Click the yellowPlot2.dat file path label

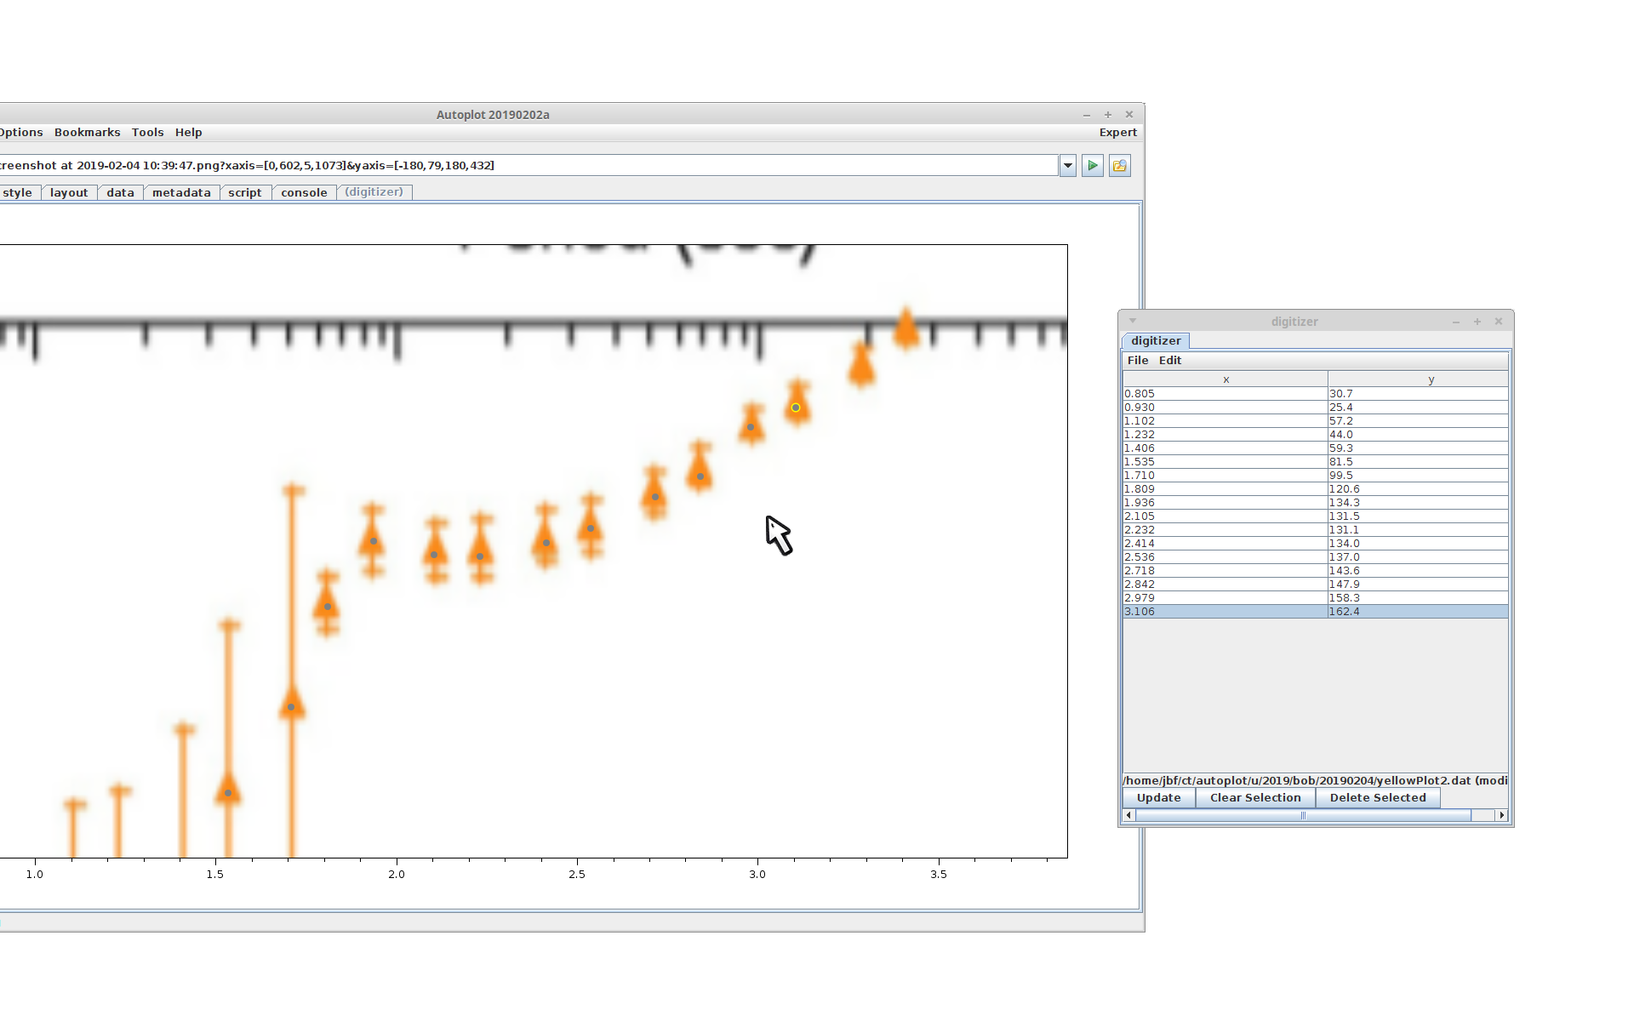tap(1316, 780)
